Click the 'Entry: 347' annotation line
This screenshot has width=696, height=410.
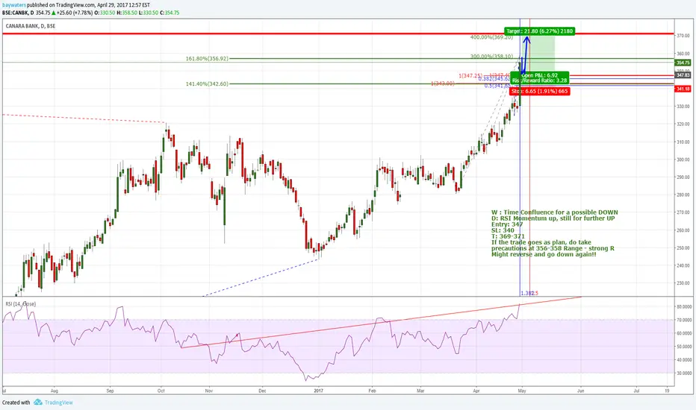[507, 224]
